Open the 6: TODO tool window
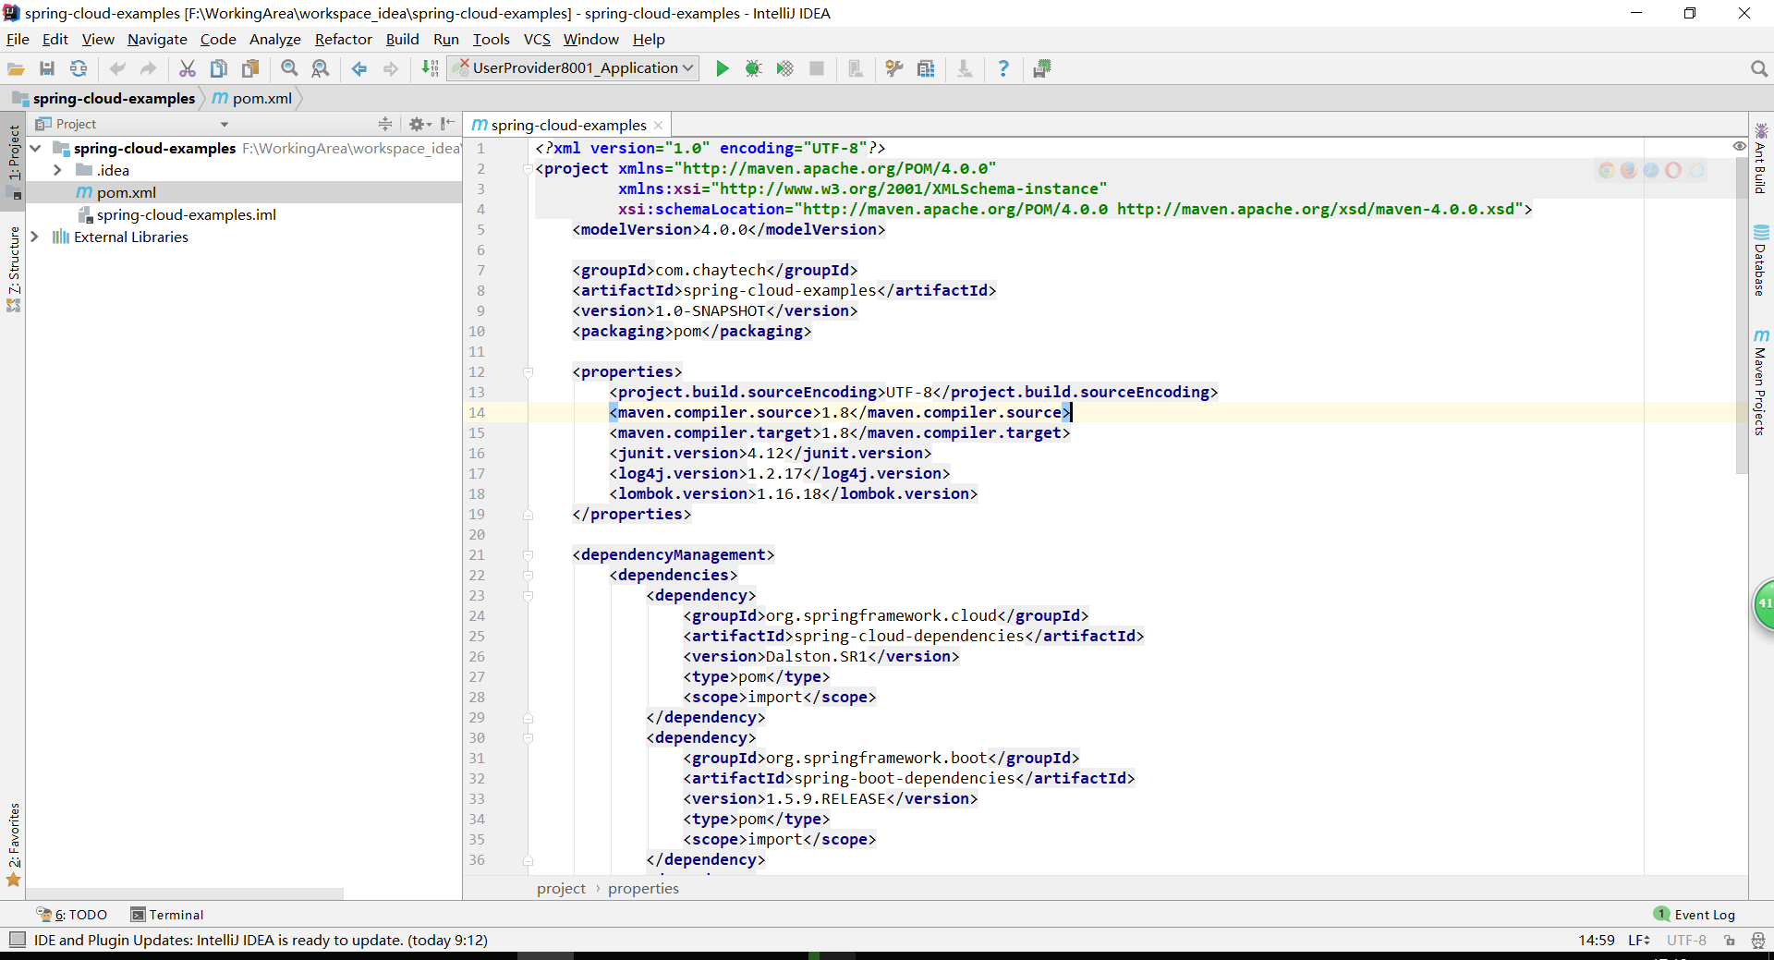 click(72, 915)
